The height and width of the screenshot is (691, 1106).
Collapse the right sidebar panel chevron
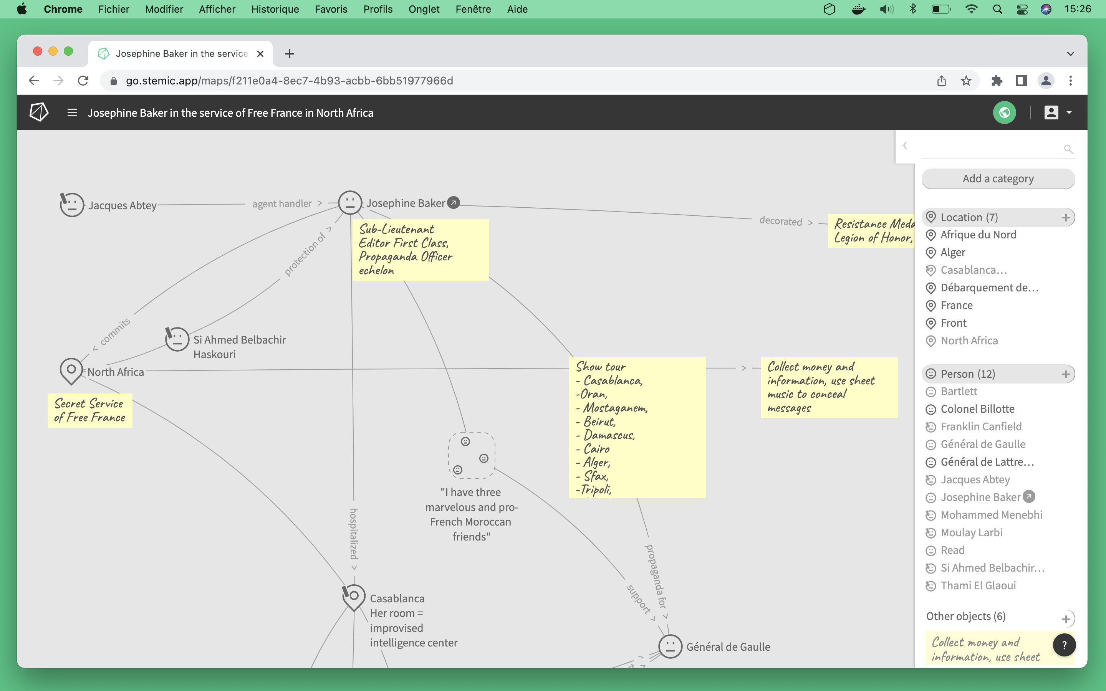click(x=905, y=146)
